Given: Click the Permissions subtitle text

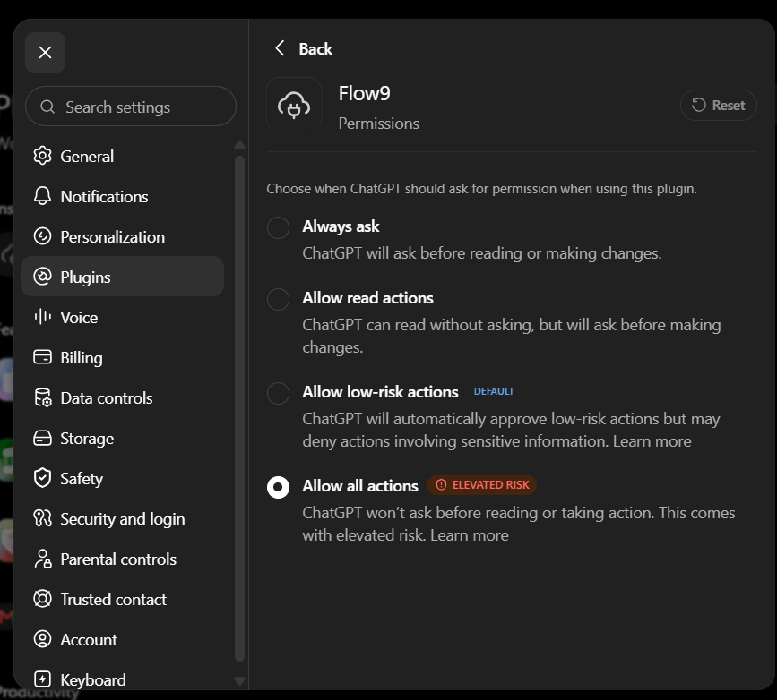Looking at the screenshot, I should point(378,124).
